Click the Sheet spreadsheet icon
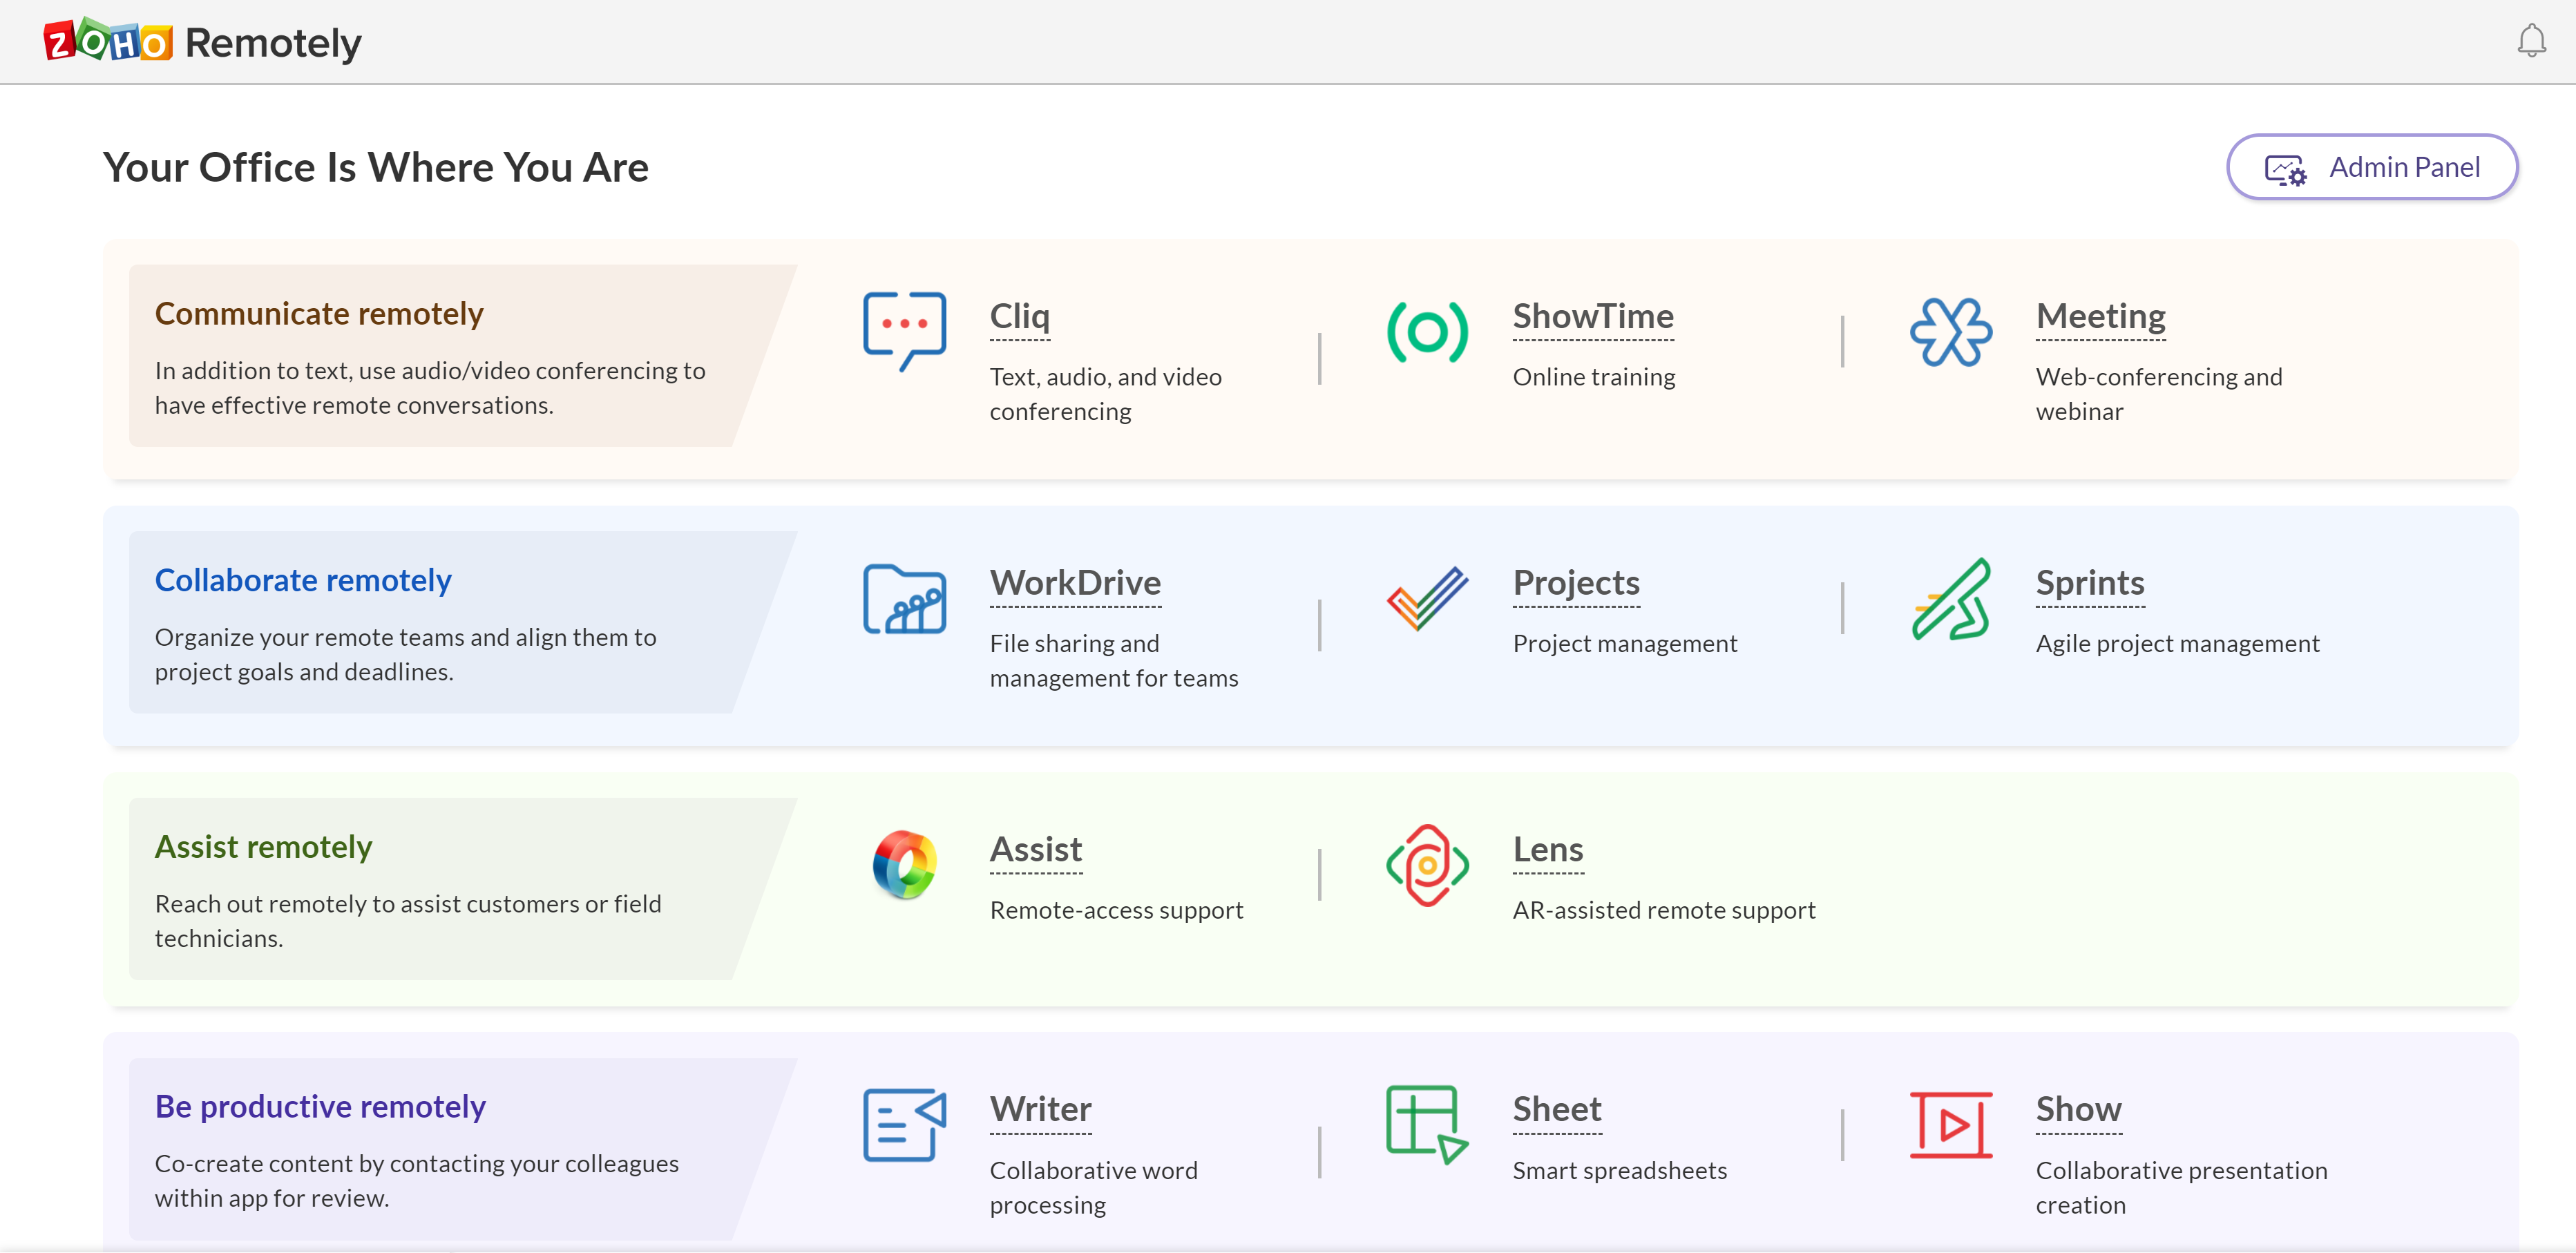Image resolution: width=2576 pixels, height=1253 pixels. [x=1427, y=1125]
